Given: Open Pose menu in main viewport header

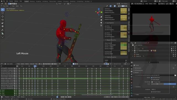Looking at the screenshot, I should [21, 6].
